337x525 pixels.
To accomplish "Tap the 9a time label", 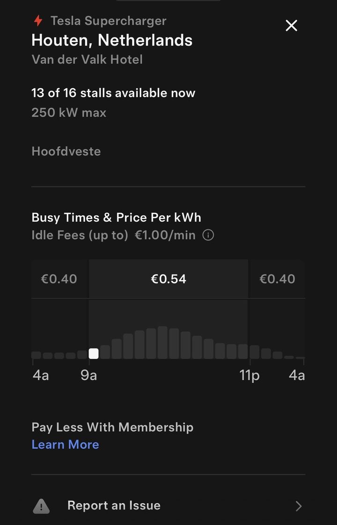I will click(88, 375).
